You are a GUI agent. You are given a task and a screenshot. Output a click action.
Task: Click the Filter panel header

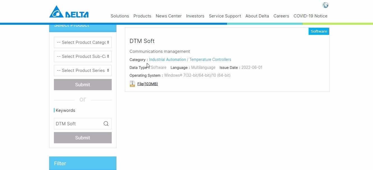pos(83,163)
